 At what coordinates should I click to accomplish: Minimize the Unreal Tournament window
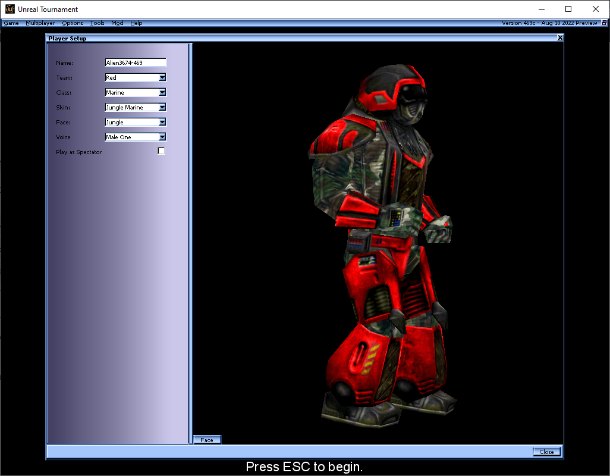542,9
